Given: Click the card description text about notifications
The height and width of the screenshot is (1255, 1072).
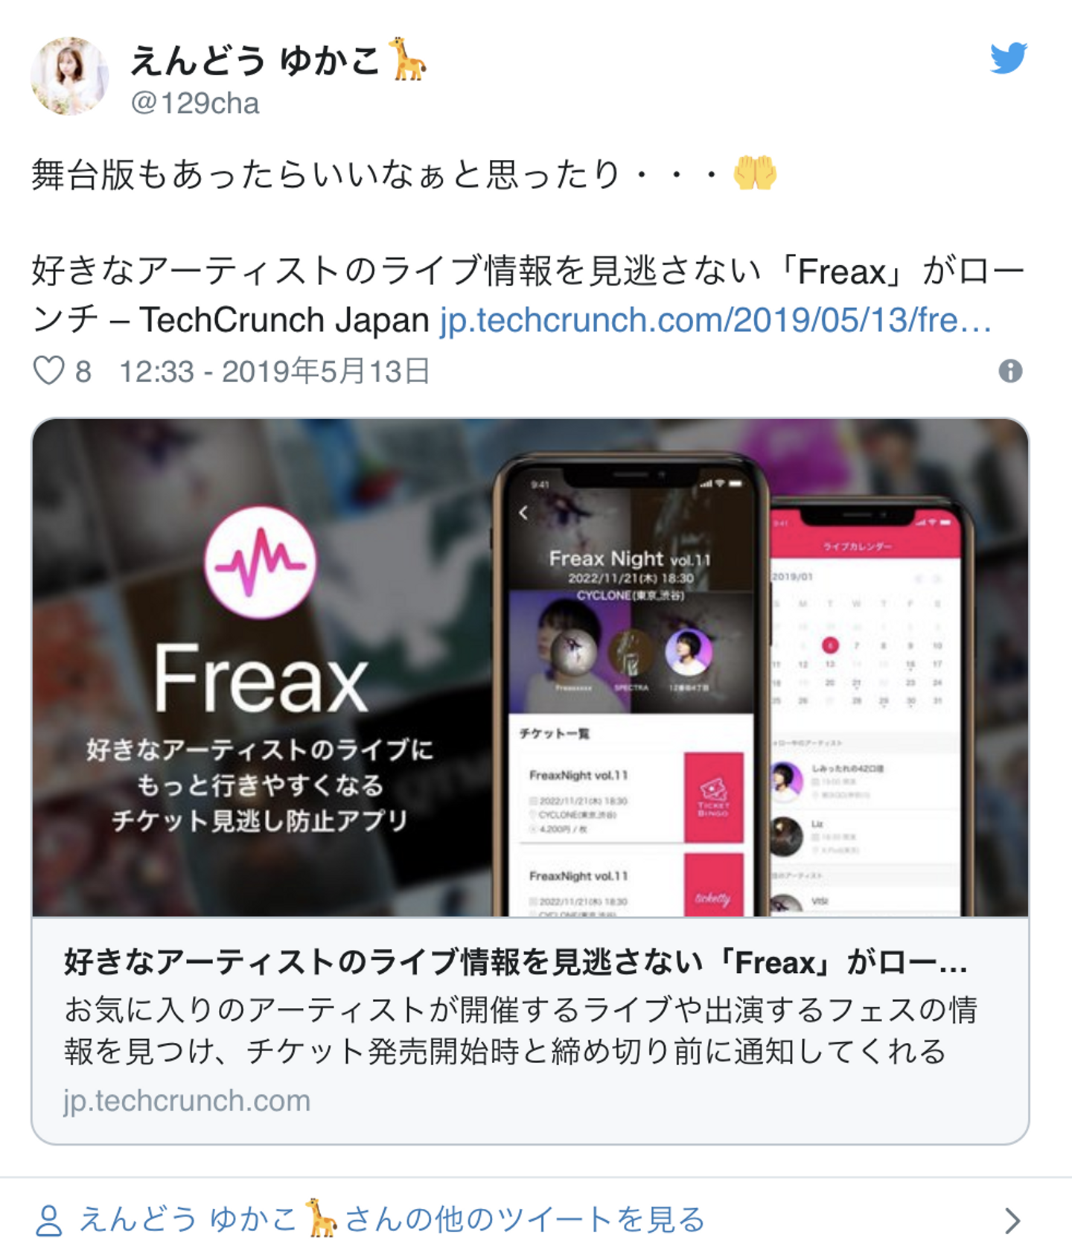Looking at the screenshot, I should pyautogui.click(x=520, y=1031).
